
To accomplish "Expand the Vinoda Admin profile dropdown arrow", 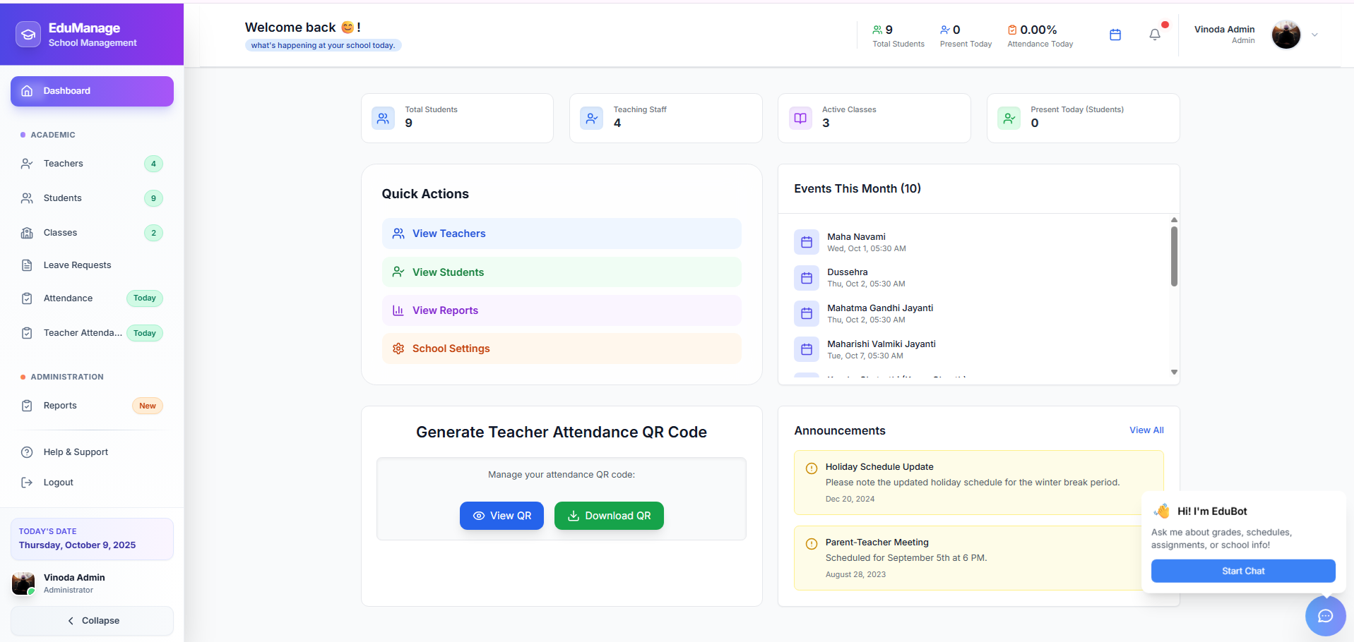I will [x=1314, y=35].
